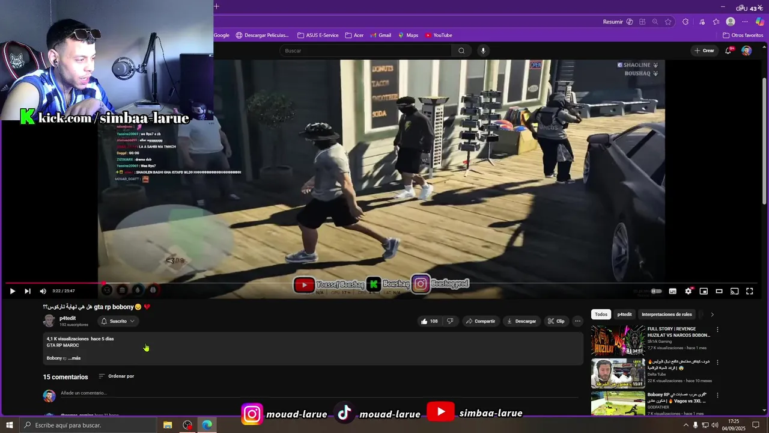Open the YouTube bookmark

[439, 35]
